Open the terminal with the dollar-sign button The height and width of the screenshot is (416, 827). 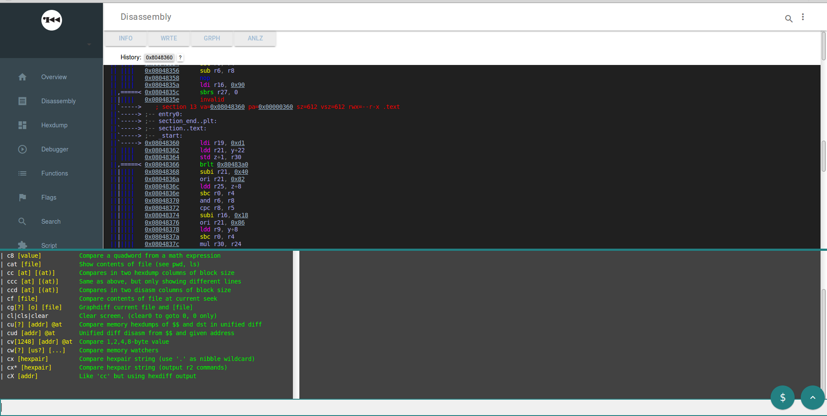coord(783,398)
